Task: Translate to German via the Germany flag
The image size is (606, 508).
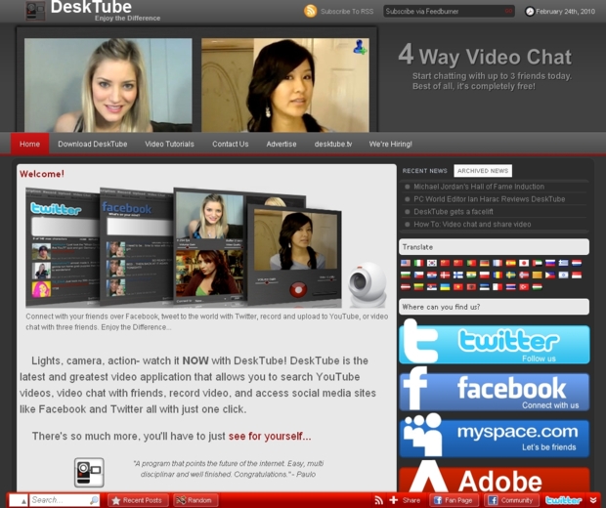Action: (x=485, y=263)
